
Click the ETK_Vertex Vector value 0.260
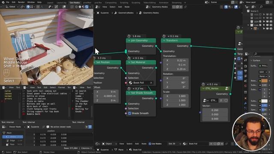tap(215, 110)
